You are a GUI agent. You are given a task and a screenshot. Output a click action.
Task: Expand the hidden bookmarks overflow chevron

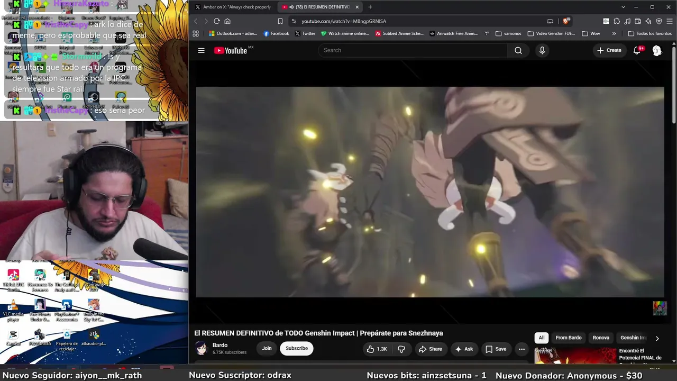click(614, 33)
